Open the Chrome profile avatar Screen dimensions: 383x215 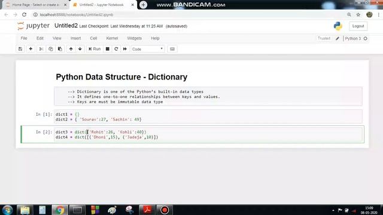pos(369,14)
